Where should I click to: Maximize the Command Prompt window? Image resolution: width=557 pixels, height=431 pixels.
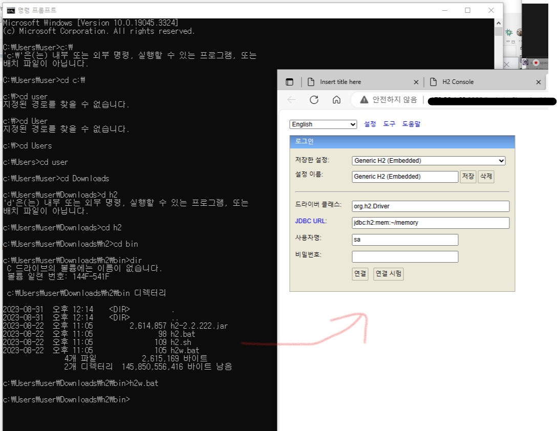coord(467,10)
